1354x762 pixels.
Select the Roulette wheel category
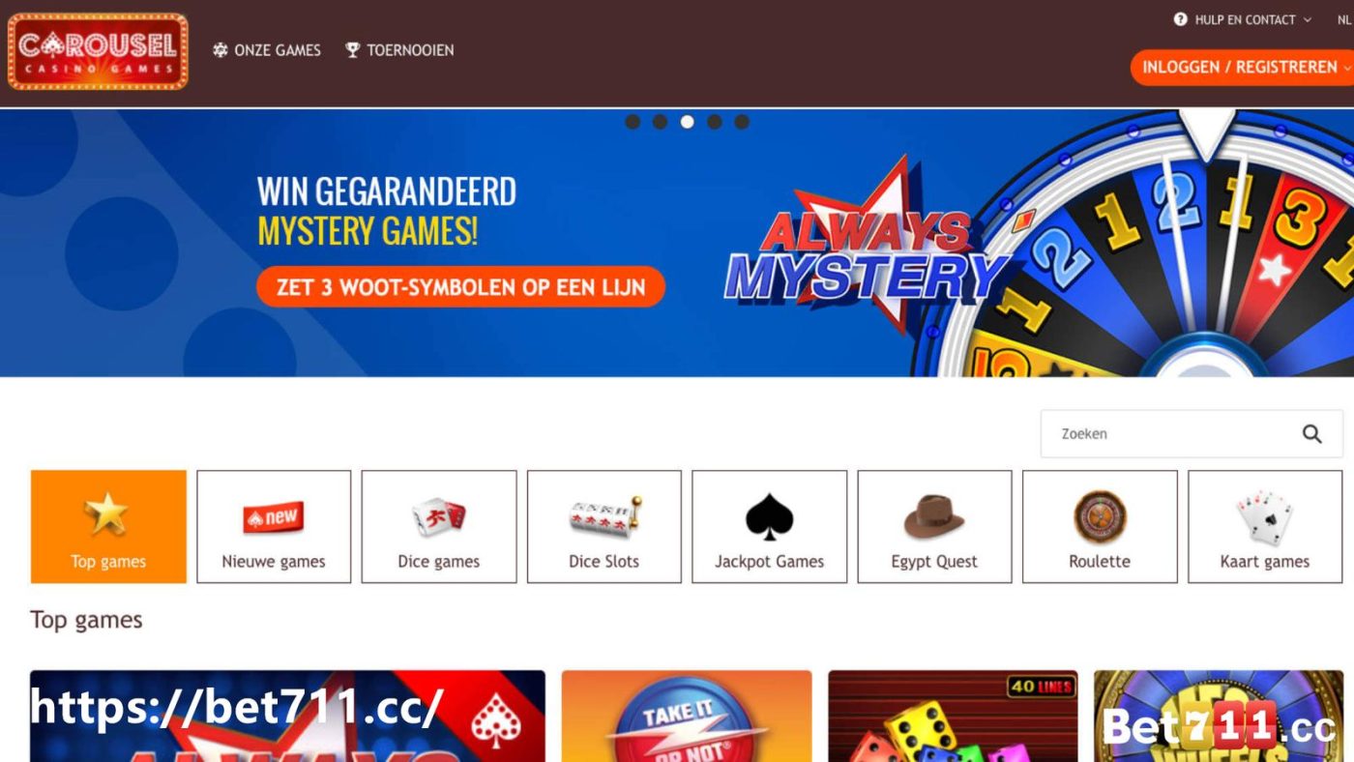(1100, 527)
